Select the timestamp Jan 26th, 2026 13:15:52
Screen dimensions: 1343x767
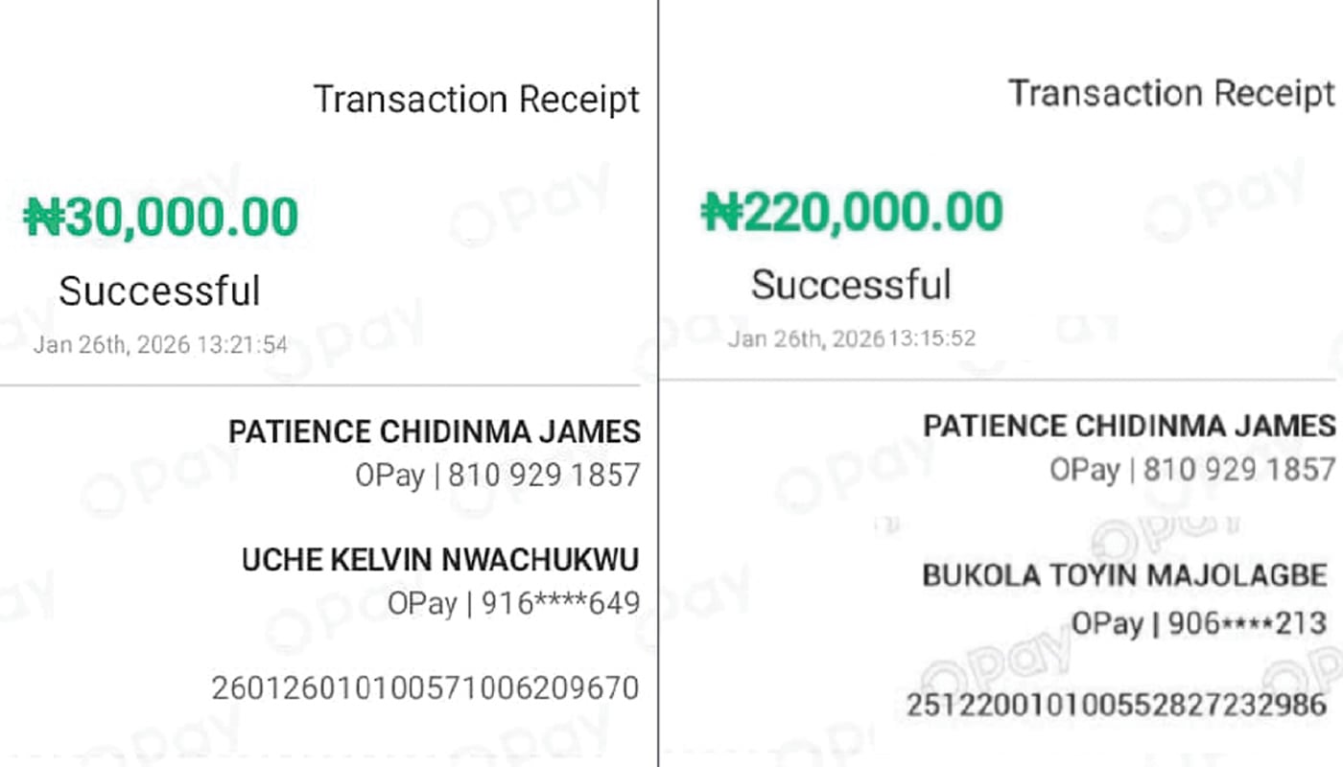[x=852, y=338]
